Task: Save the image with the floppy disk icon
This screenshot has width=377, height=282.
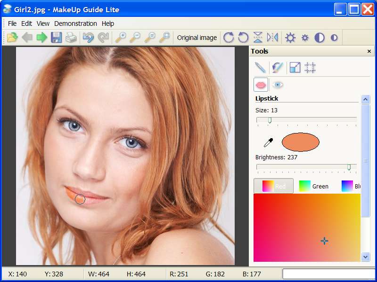Action: (57, 38)
